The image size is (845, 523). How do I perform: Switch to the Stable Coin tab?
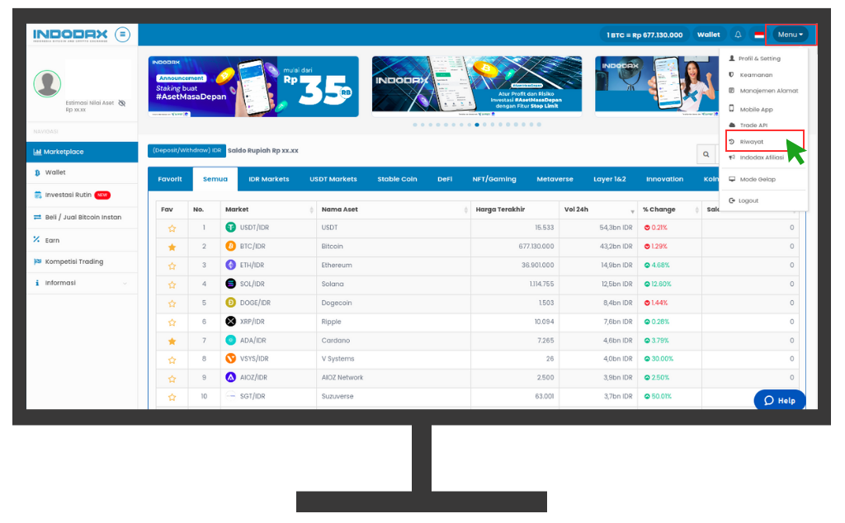point(397,179)
